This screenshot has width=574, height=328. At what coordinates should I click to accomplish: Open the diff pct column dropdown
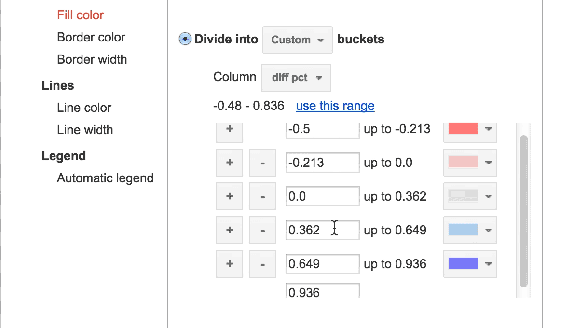pos(296,78)
